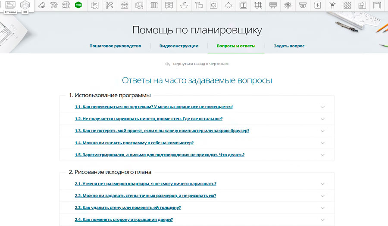This screenshot has width=388, height=226.
Task: Switch to the Видеоинструкции tab
Action: coord(179,46)
